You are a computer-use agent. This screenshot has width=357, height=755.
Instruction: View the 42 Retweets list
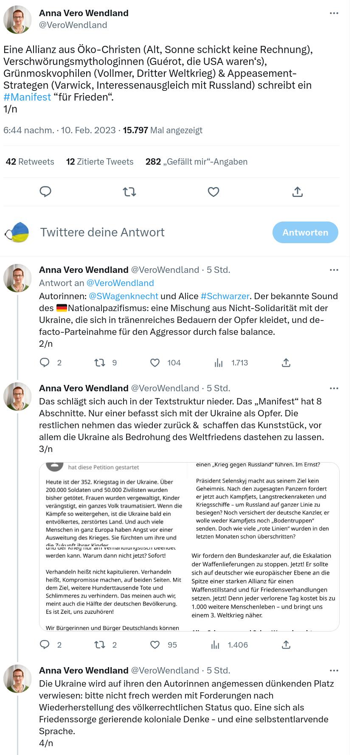[x=29, y=161]
